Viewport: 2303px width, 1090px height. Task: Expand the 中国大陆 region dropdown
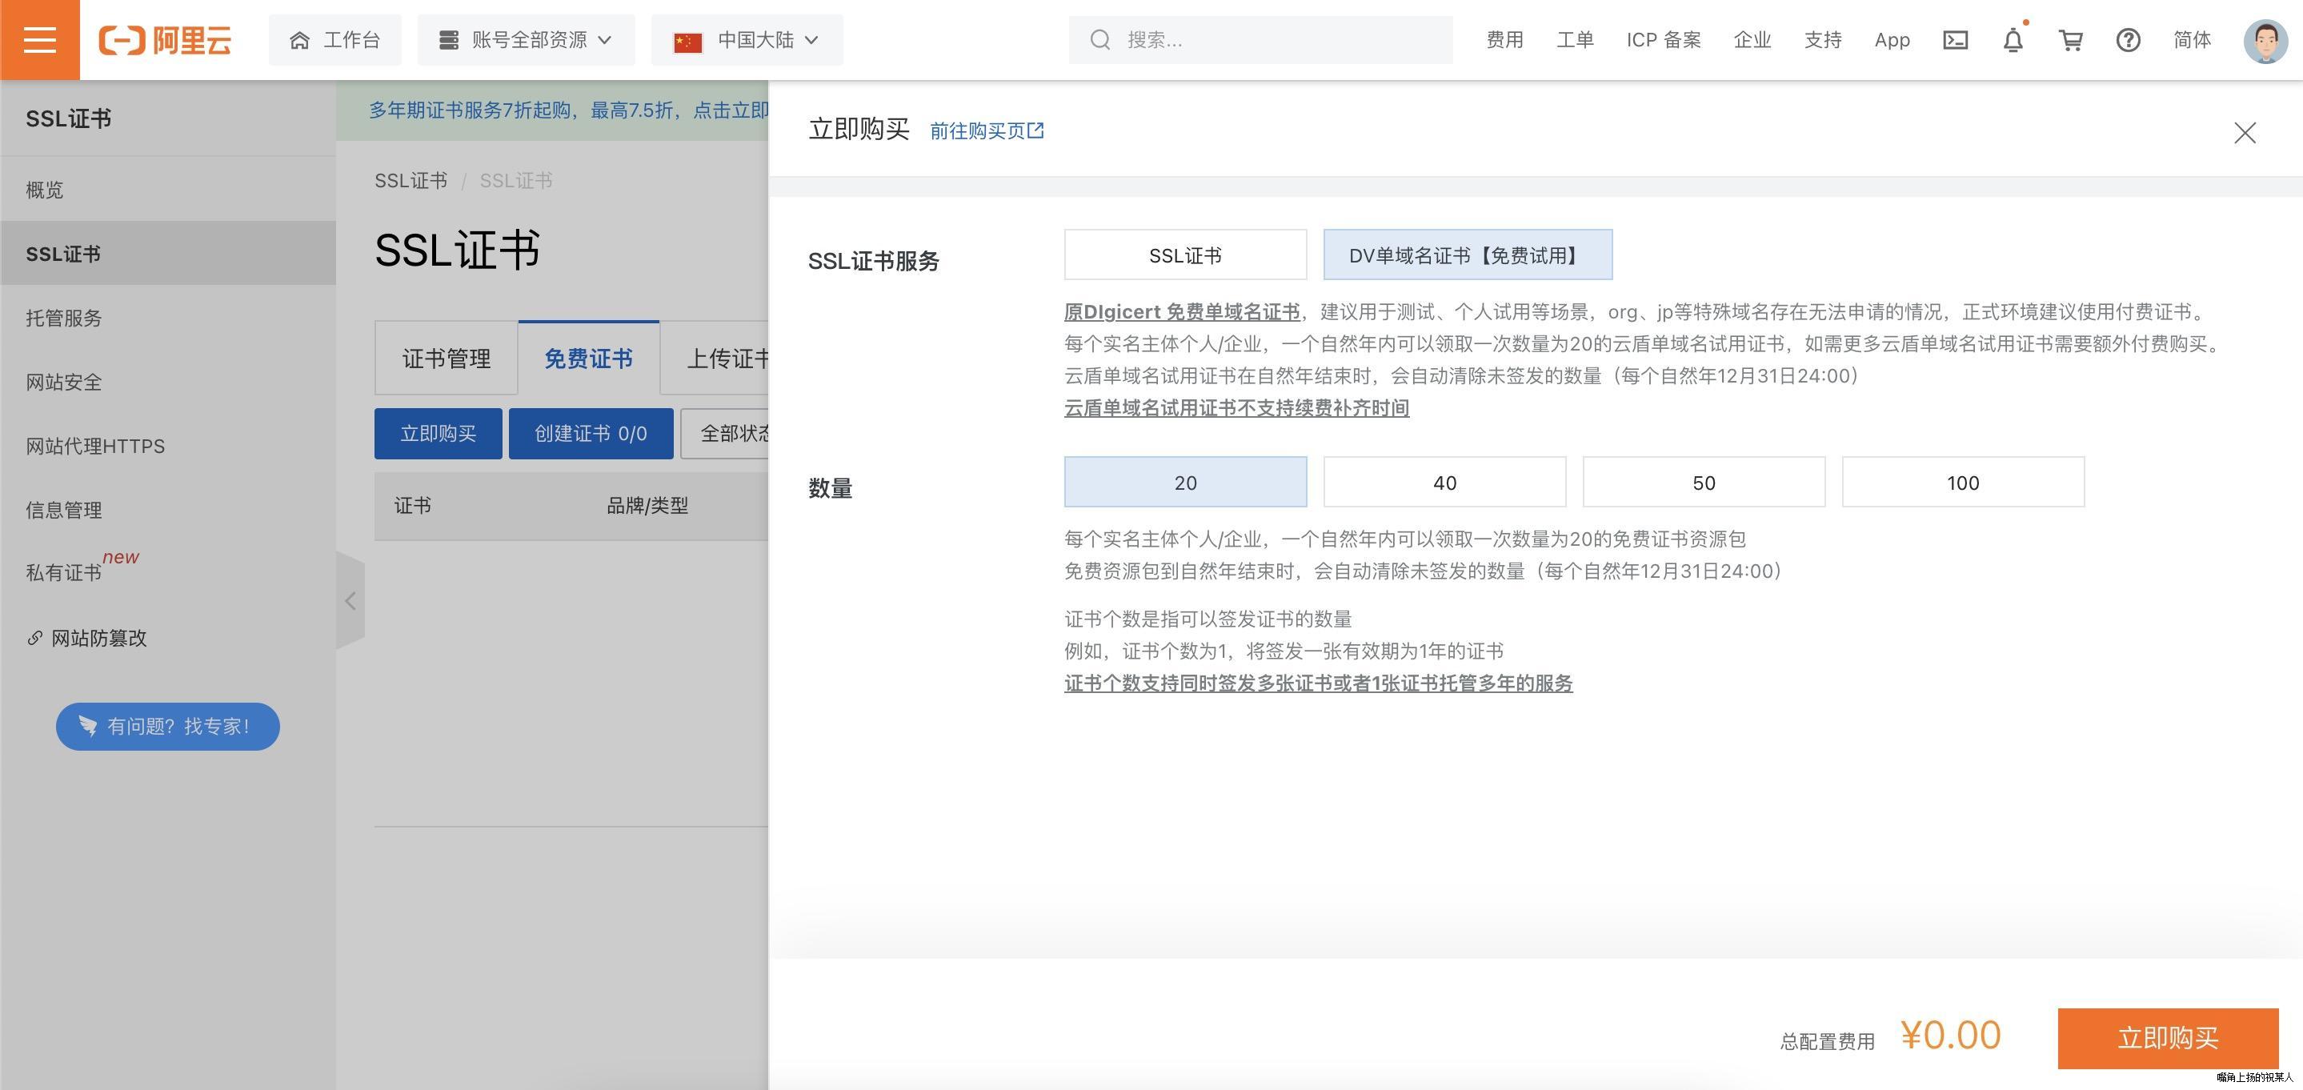point(747,40)
